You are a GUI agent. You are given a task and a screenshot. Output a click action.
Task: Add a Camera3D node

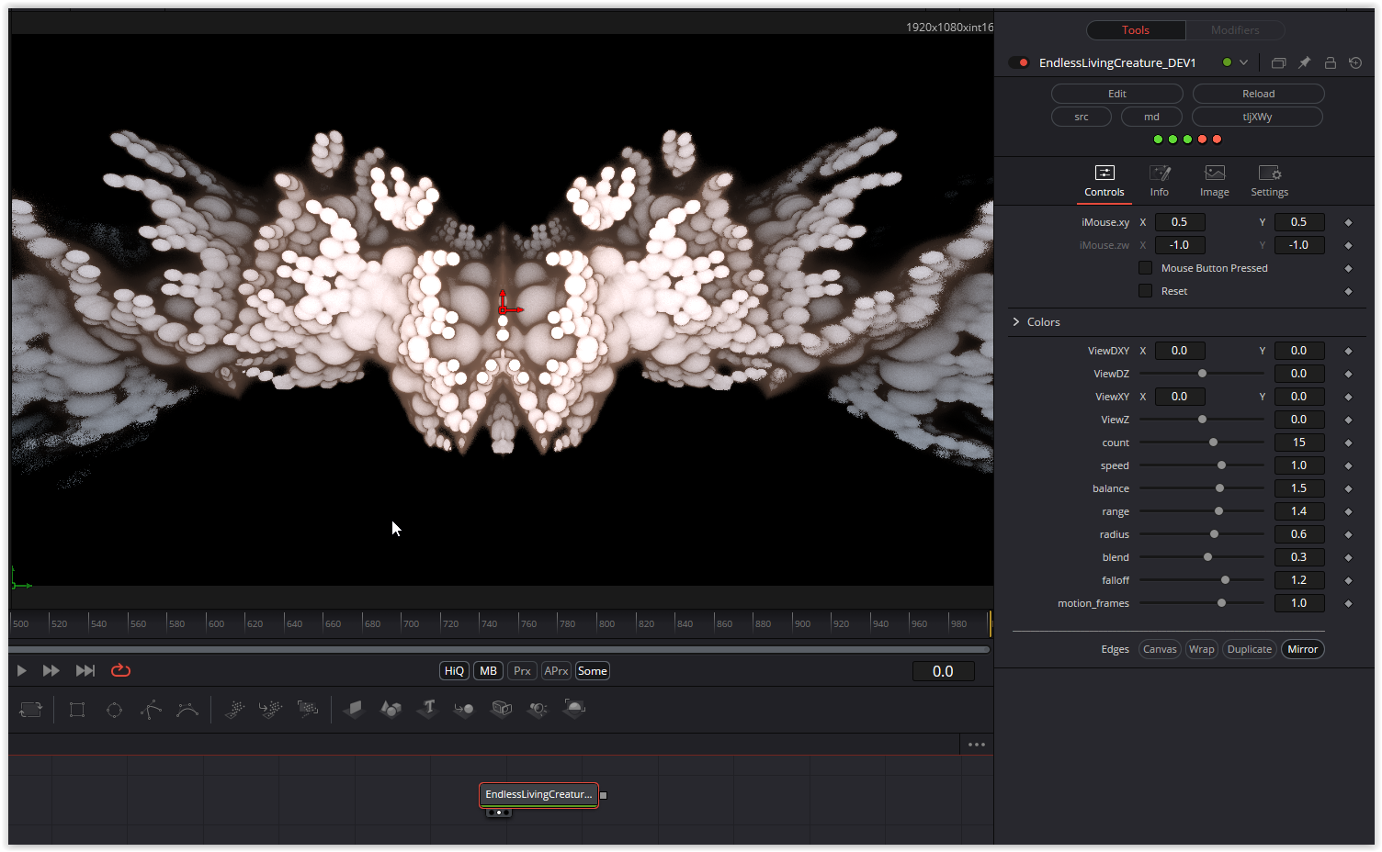(501, 708)
